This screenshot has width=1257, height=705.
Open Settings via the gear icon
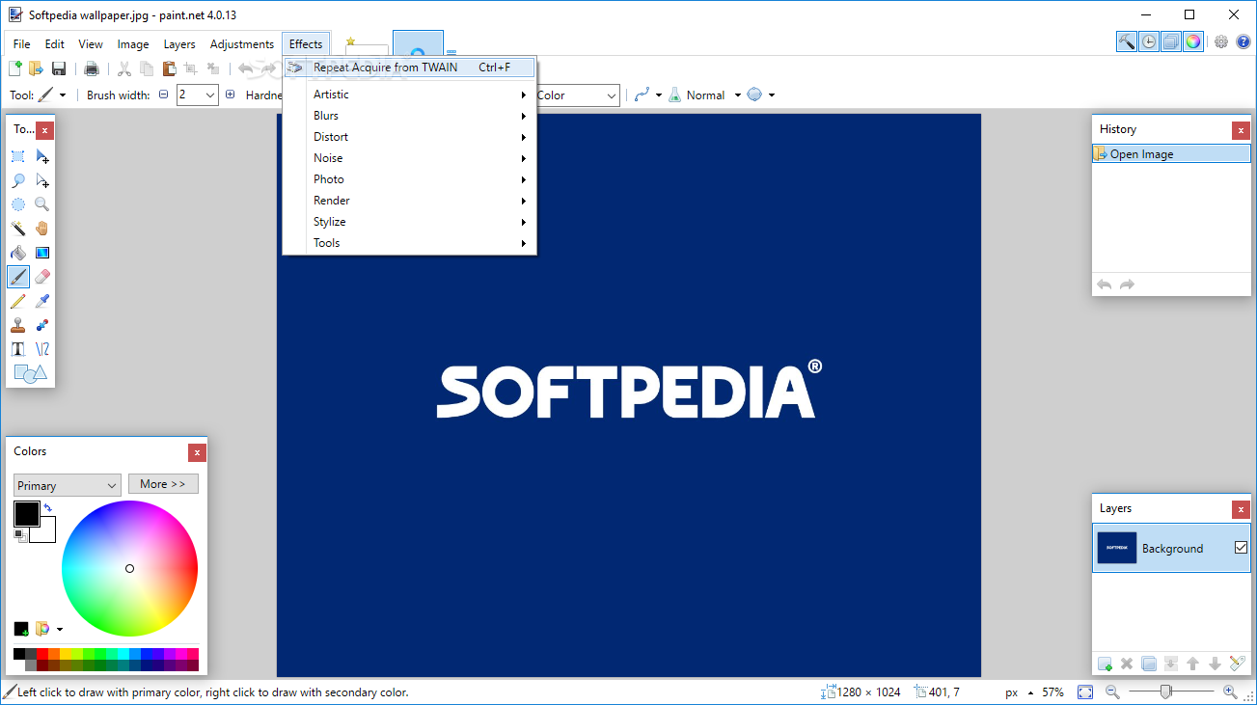point(1221,41)
